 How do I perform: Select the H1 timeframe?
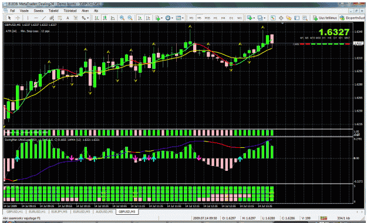coord(216,18)
